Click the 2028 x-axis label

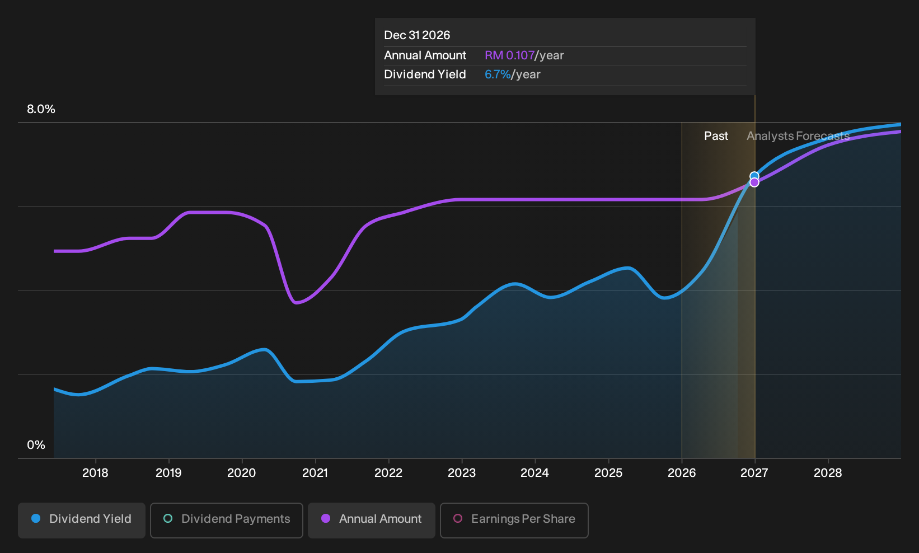pyautogui.click(x=828, y=473)
